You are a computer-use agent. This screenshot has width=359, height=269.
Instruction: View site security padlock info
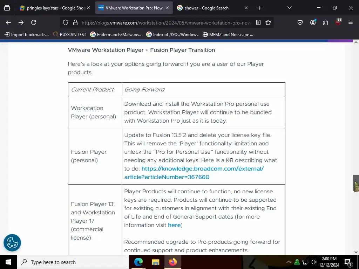[x=75, y=22]
